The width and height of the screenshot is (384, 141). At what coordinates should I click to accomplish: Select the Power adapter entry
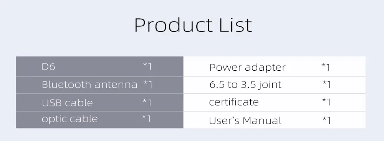click(x=247, y=68)
